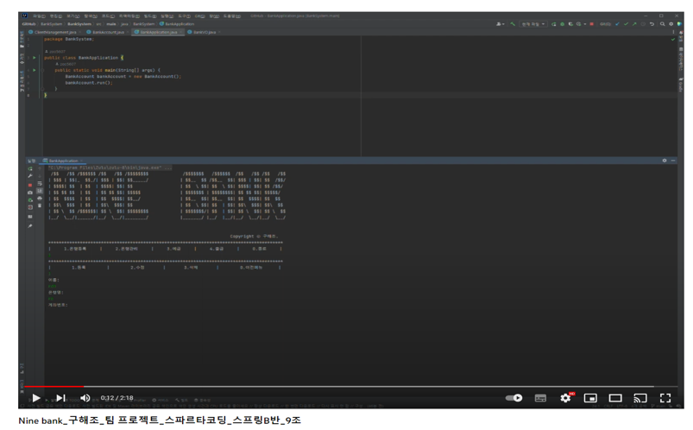
Task: Clear the console with trash icon
Action: [40, 206]
